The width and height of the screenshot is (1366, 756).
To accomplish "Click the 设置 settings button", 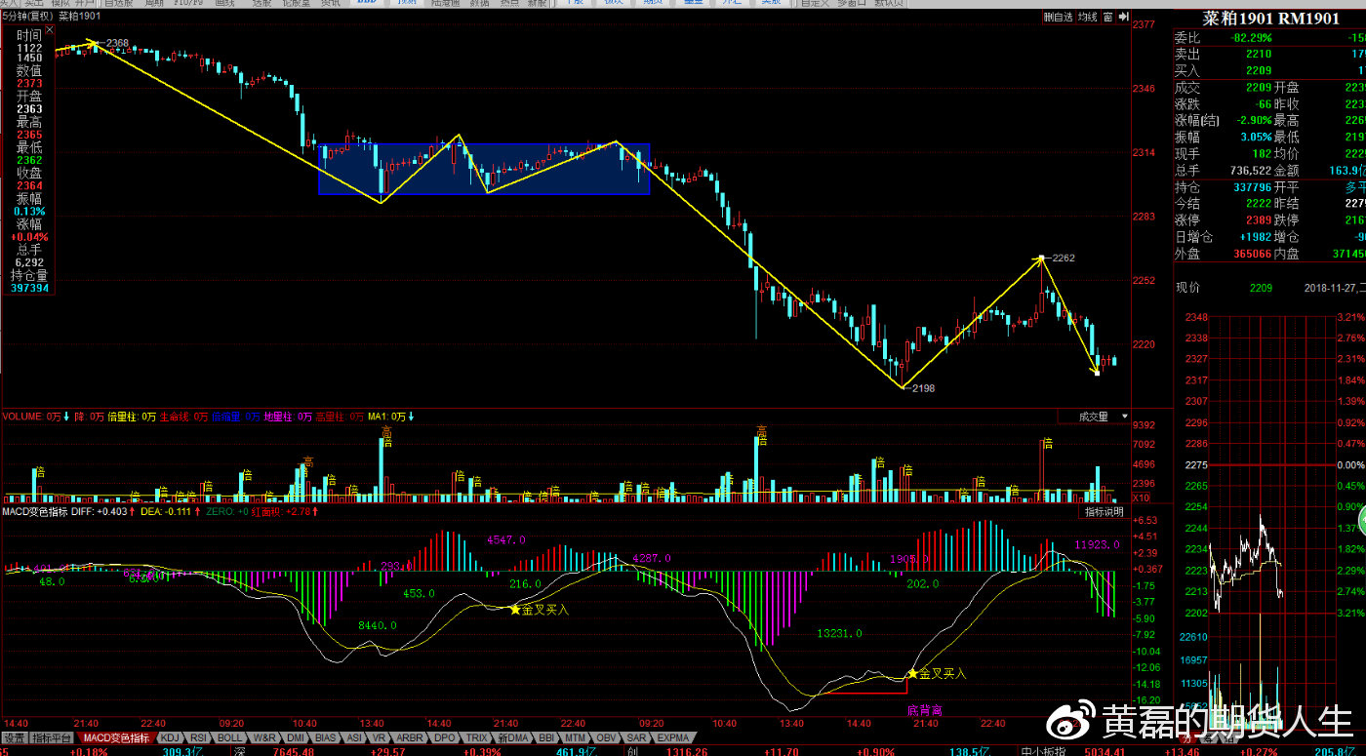I will [x=14, y=738].
